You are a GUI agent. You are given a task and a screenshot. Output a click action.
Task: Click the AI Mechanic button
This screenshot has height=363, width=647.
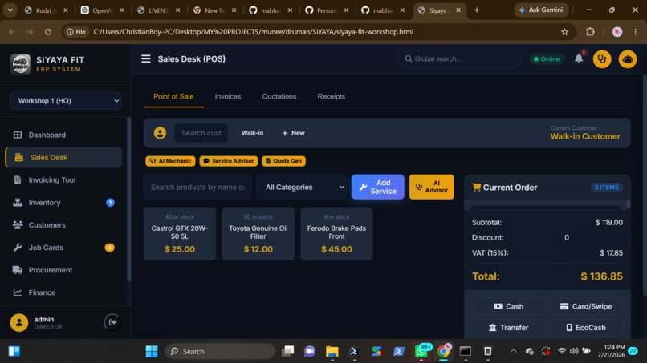click(x=170, y=161)
